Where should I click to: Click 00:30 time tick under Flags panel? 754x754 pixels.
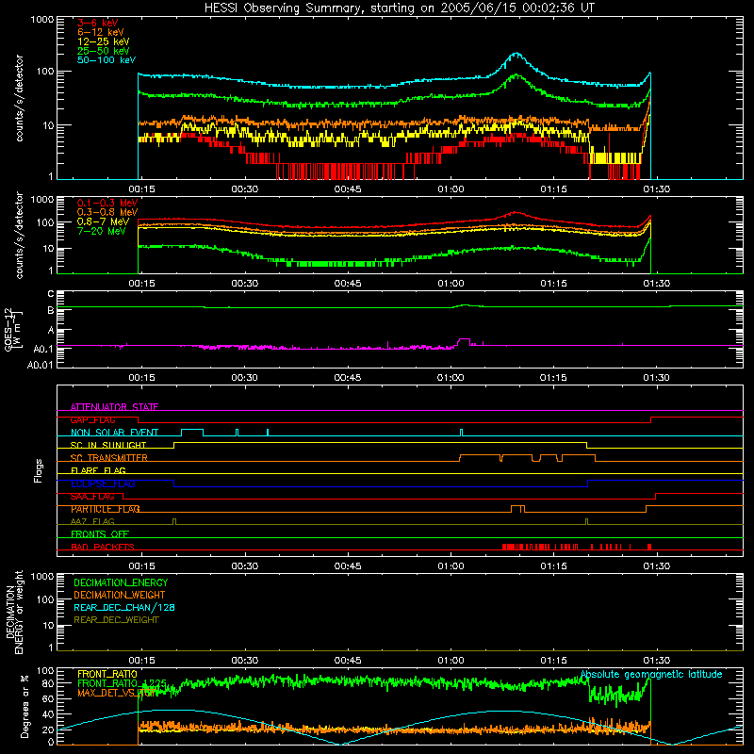[245, 566]
